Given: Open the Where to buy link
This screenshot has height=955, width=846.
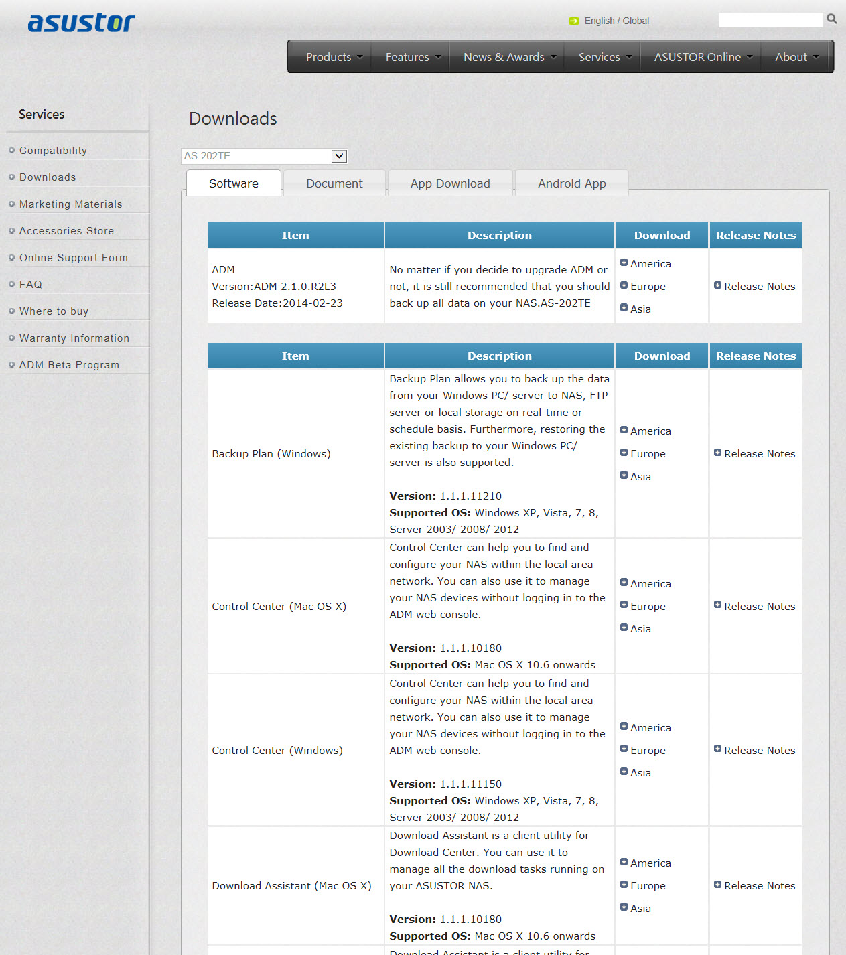Looking at the screenshot, I should coord(54,311).
